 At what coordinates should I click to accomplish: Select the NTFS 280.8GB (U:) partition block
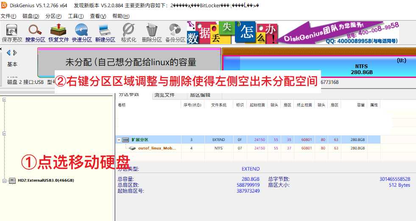click(x=319, y=66)
